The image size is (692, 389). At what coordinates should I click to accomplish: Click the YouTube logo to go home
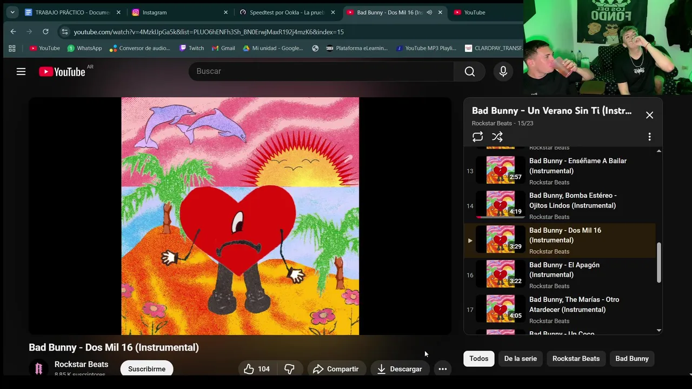pos(62,72)
